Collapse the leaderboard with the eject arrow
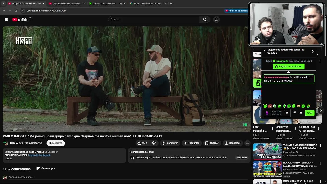Image resolution: width=327 pixels, height=184 pixels. (289, 72)
